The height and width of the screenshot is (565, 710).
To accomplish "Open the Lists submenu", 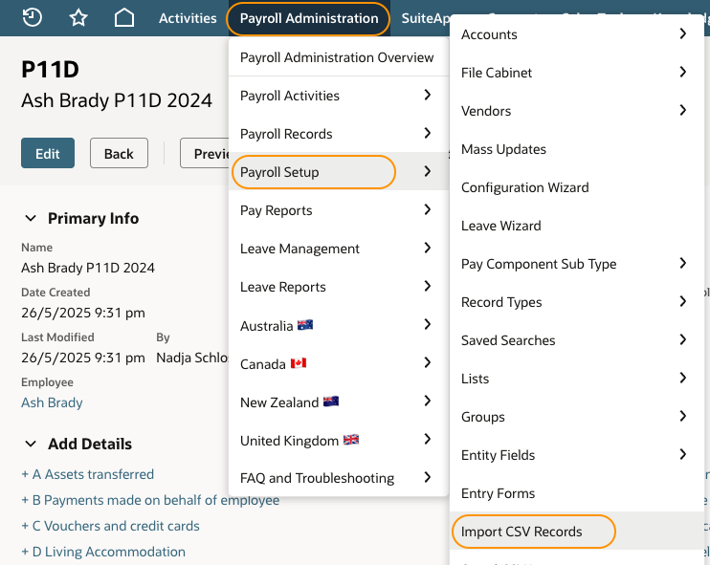I will click(x=577, y=379).
